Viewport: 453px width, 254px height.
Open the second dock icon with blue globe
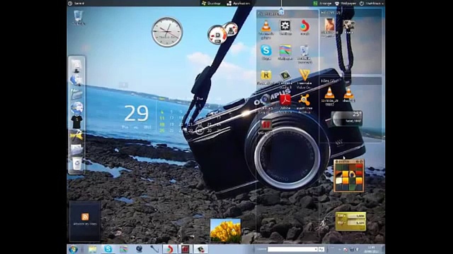[76, 80]
